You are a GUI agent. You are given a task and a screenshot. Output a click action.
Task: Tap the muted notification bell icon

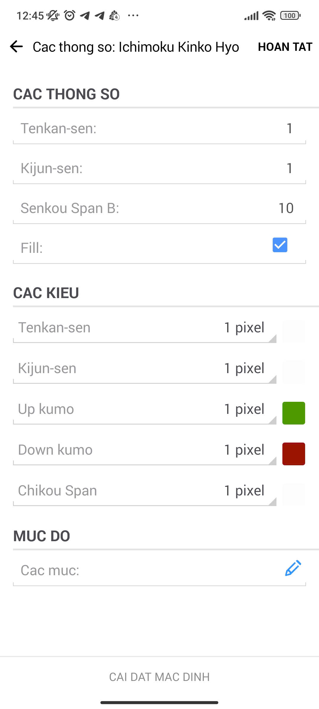tap(53, 15)
